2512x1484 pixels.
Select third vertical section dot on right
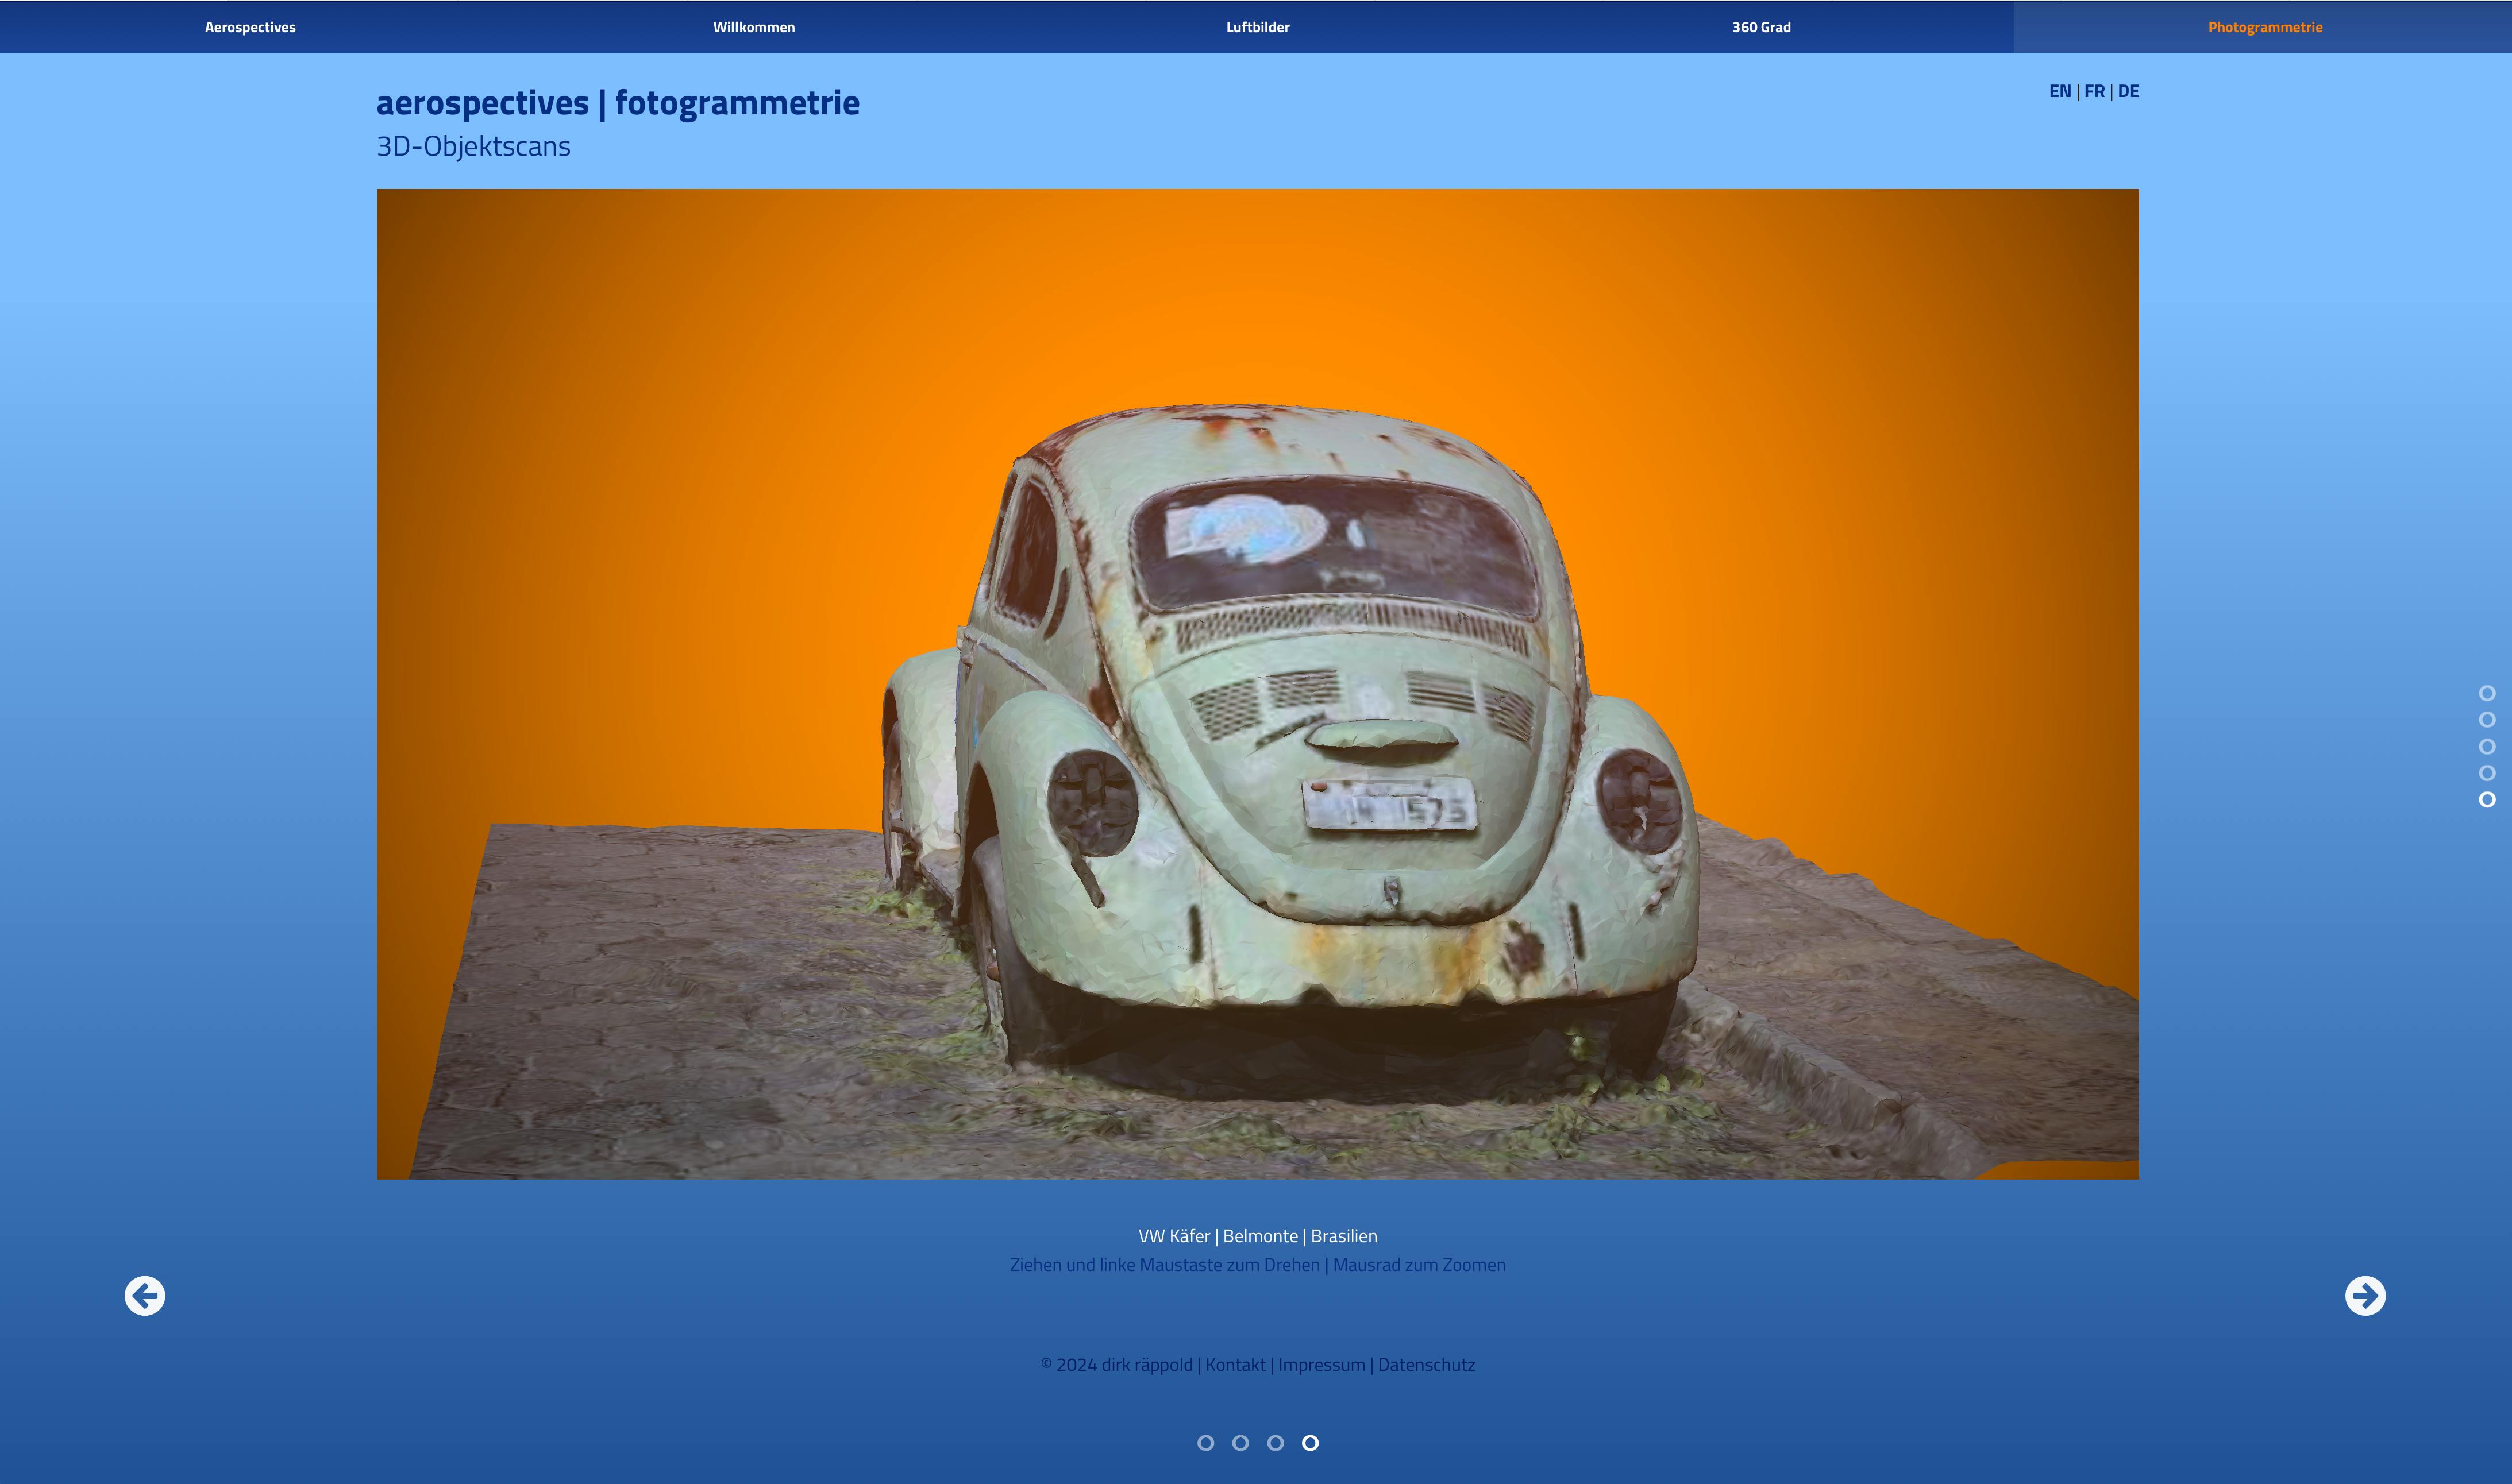[x=2487, y=747]
